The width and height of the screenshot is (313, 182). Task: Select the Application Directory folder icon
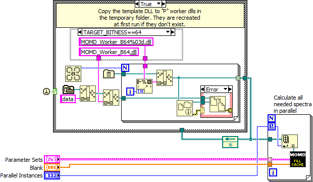(68, 89)
